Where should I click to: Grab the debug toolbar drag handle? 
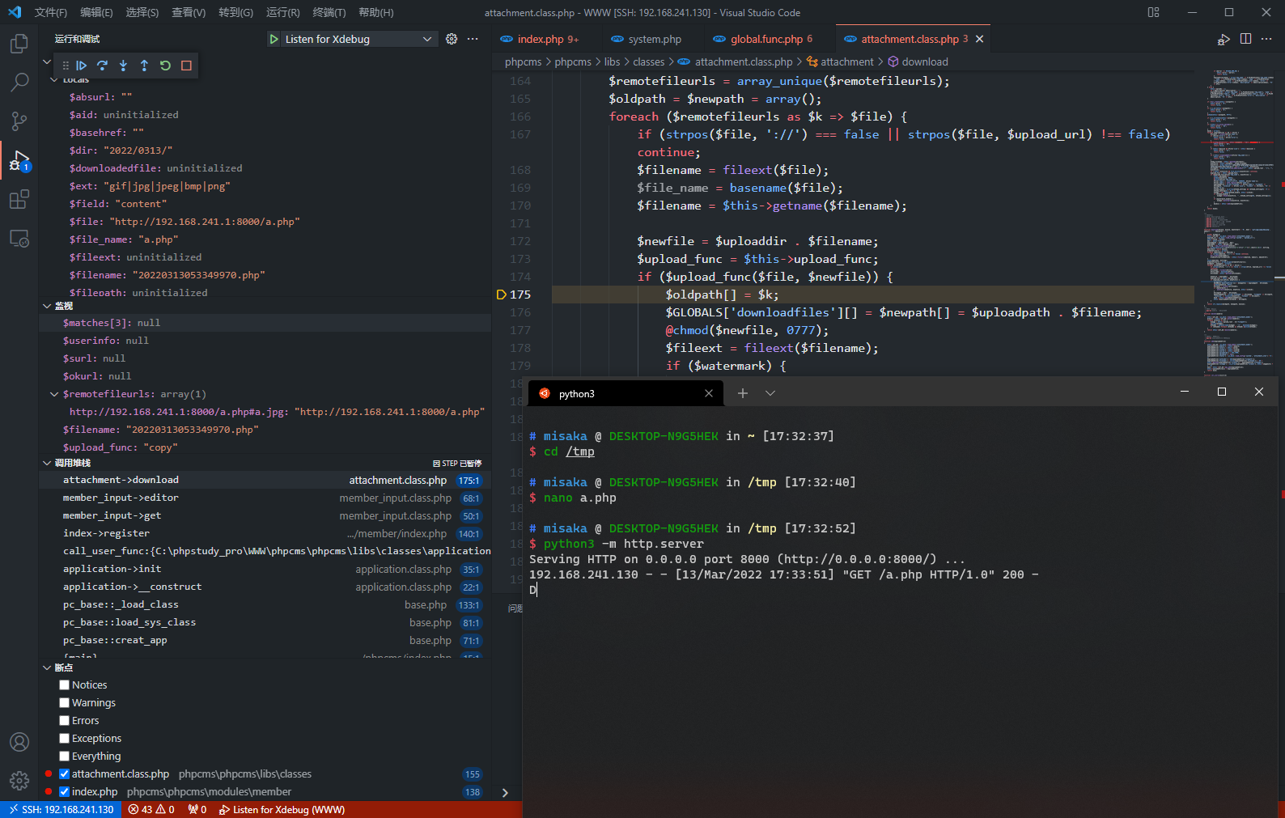(66, 66)
